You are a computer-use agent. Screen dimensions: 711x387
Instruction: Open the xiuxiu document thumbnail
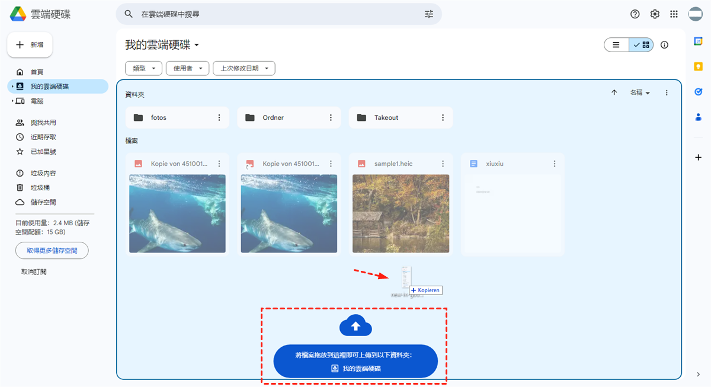513,213
